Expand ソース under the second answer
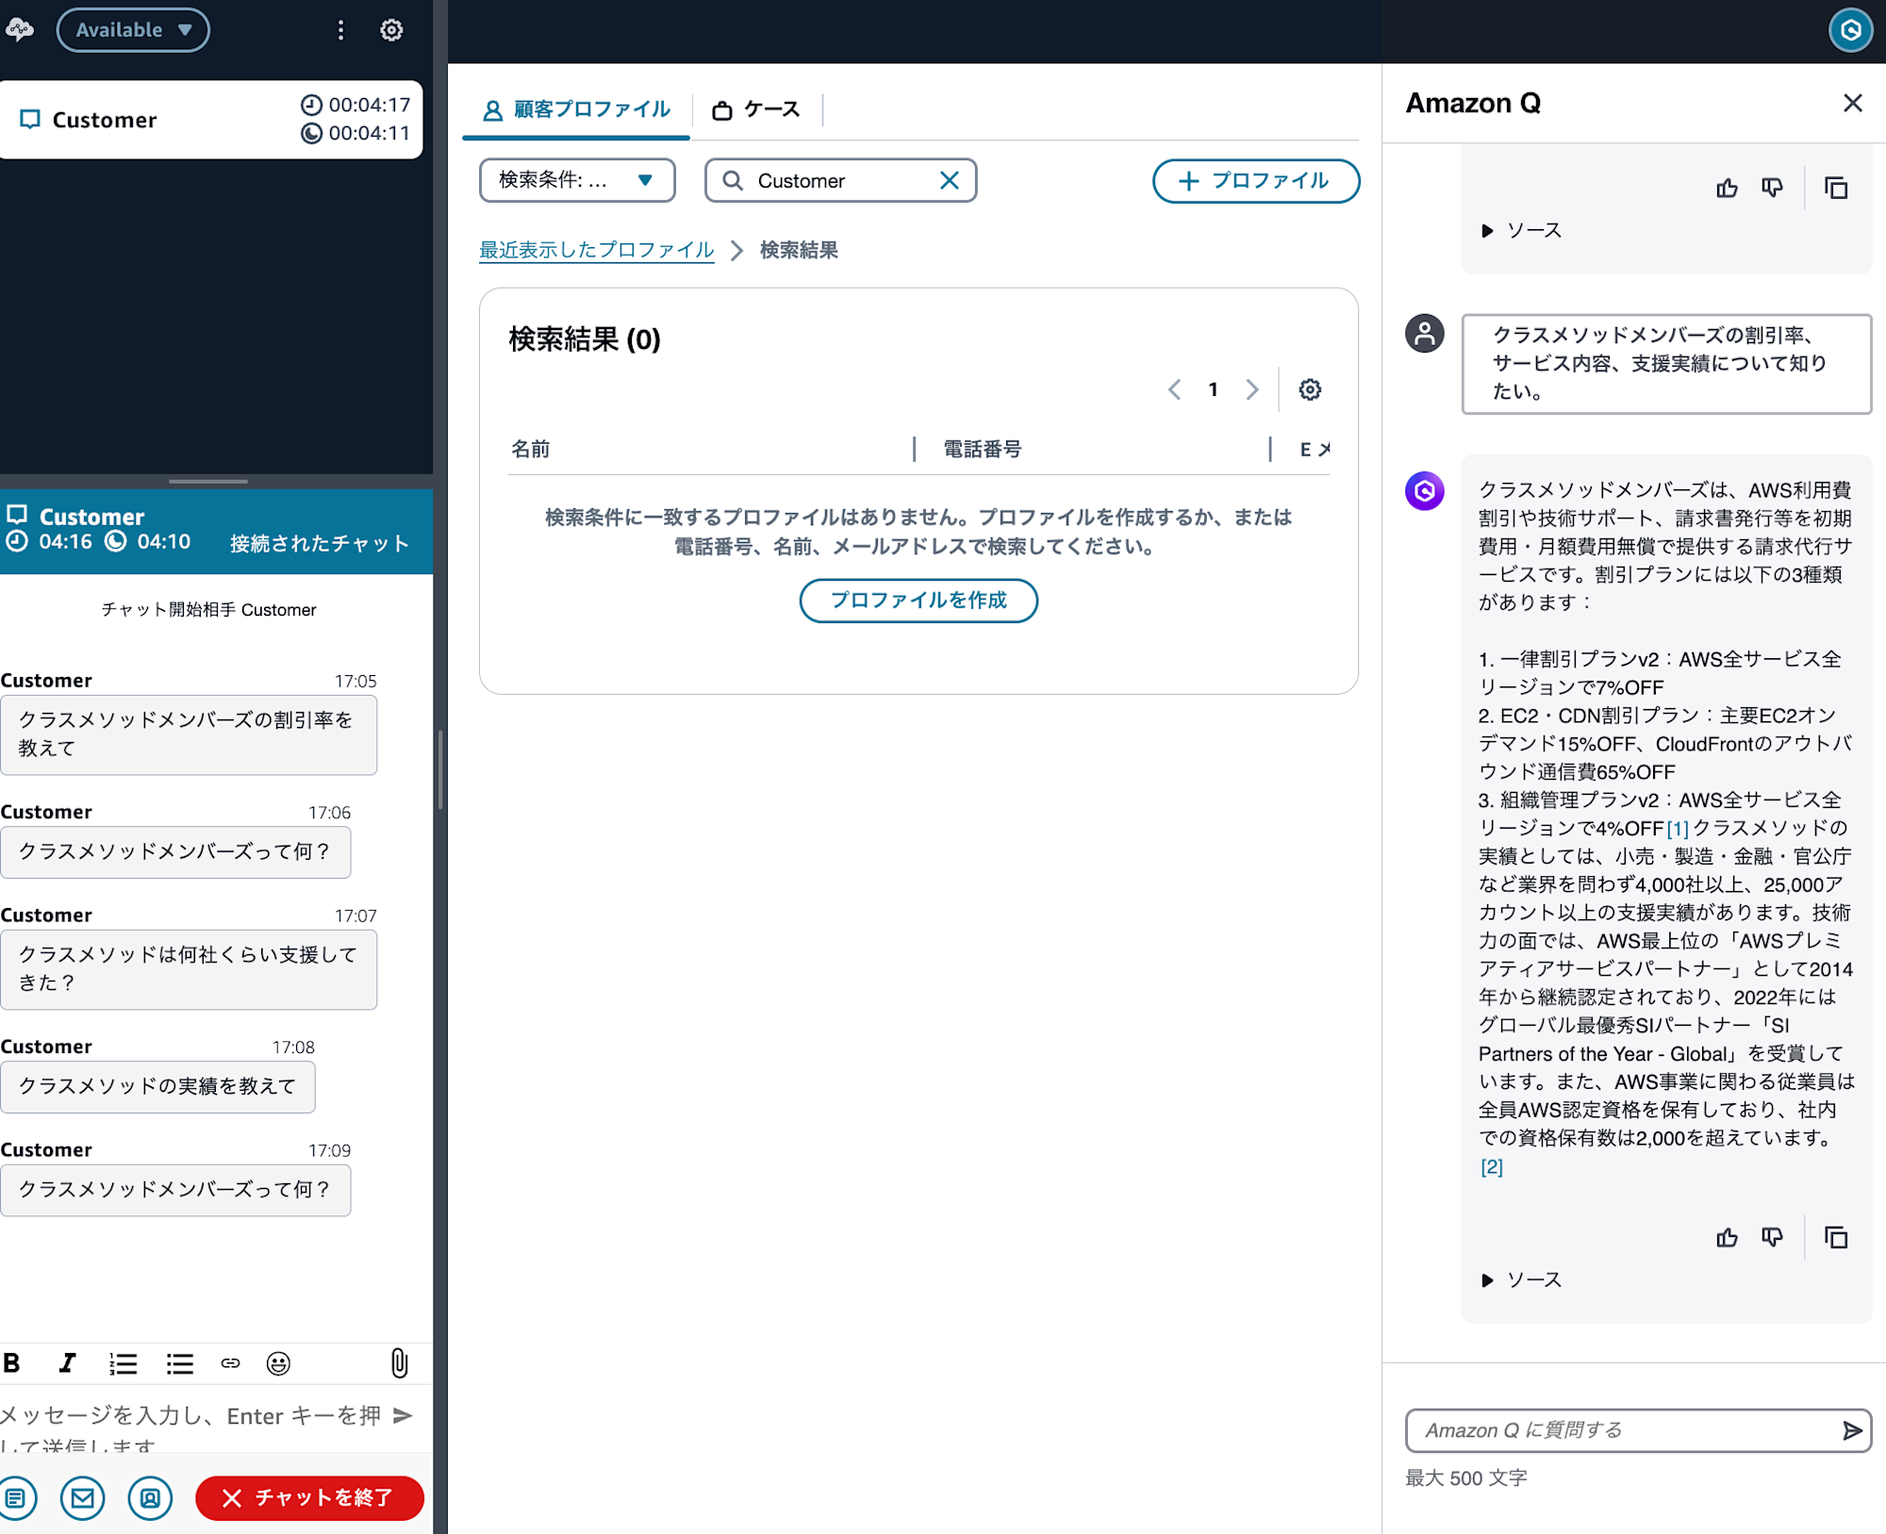The width and height of the screenshot is (1886, 1534). coord(1521,1279)
